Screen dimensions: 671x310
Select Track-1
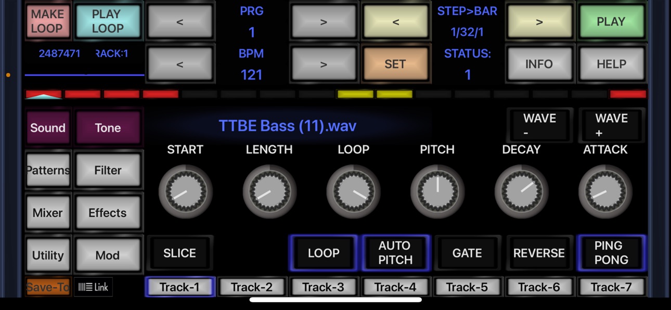click(180, 287)
